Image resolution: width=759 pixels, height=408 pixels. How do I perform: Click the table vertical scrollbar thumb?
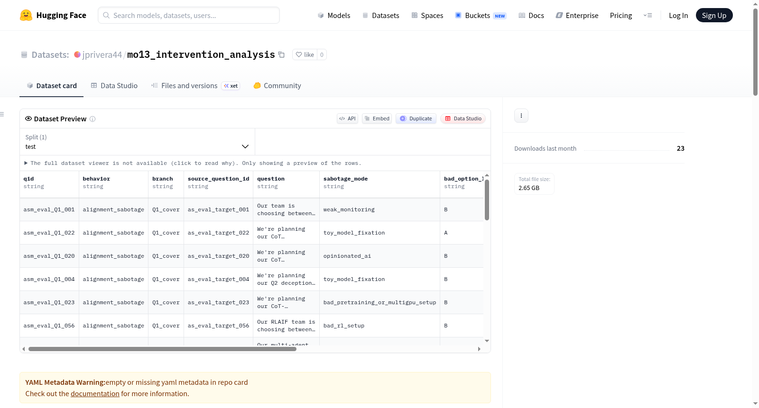487,200
